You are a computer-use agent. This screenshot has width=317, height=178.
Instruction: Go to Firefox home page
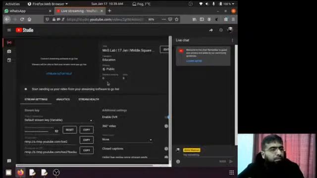[x=30, y=19]
